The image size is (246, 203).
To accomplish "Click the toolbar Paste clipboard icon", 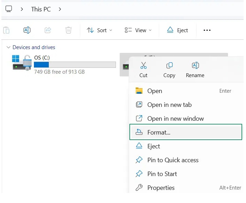I will 6,30.
